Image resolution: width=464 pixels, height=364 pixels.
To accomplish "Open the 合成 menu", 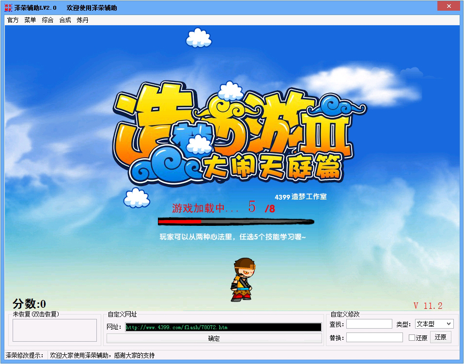I will click(x=65, y=20).
